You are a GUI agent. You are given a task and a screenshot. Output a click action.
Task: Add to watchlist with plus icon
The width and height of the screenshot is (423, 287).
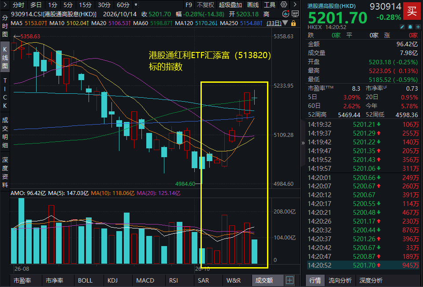point(418,27)
